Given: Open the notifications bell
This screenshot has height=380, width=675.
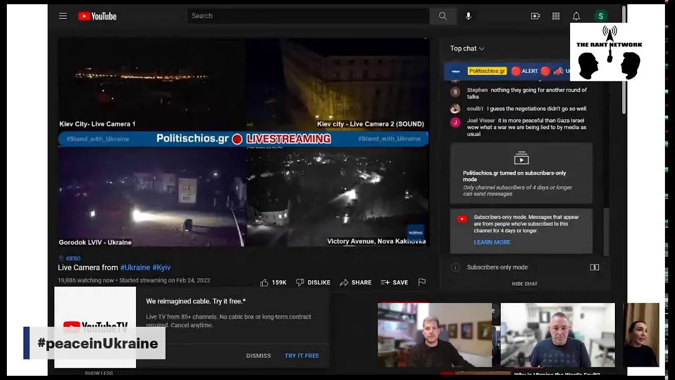Looking at the screenshot, I should 576,16.
